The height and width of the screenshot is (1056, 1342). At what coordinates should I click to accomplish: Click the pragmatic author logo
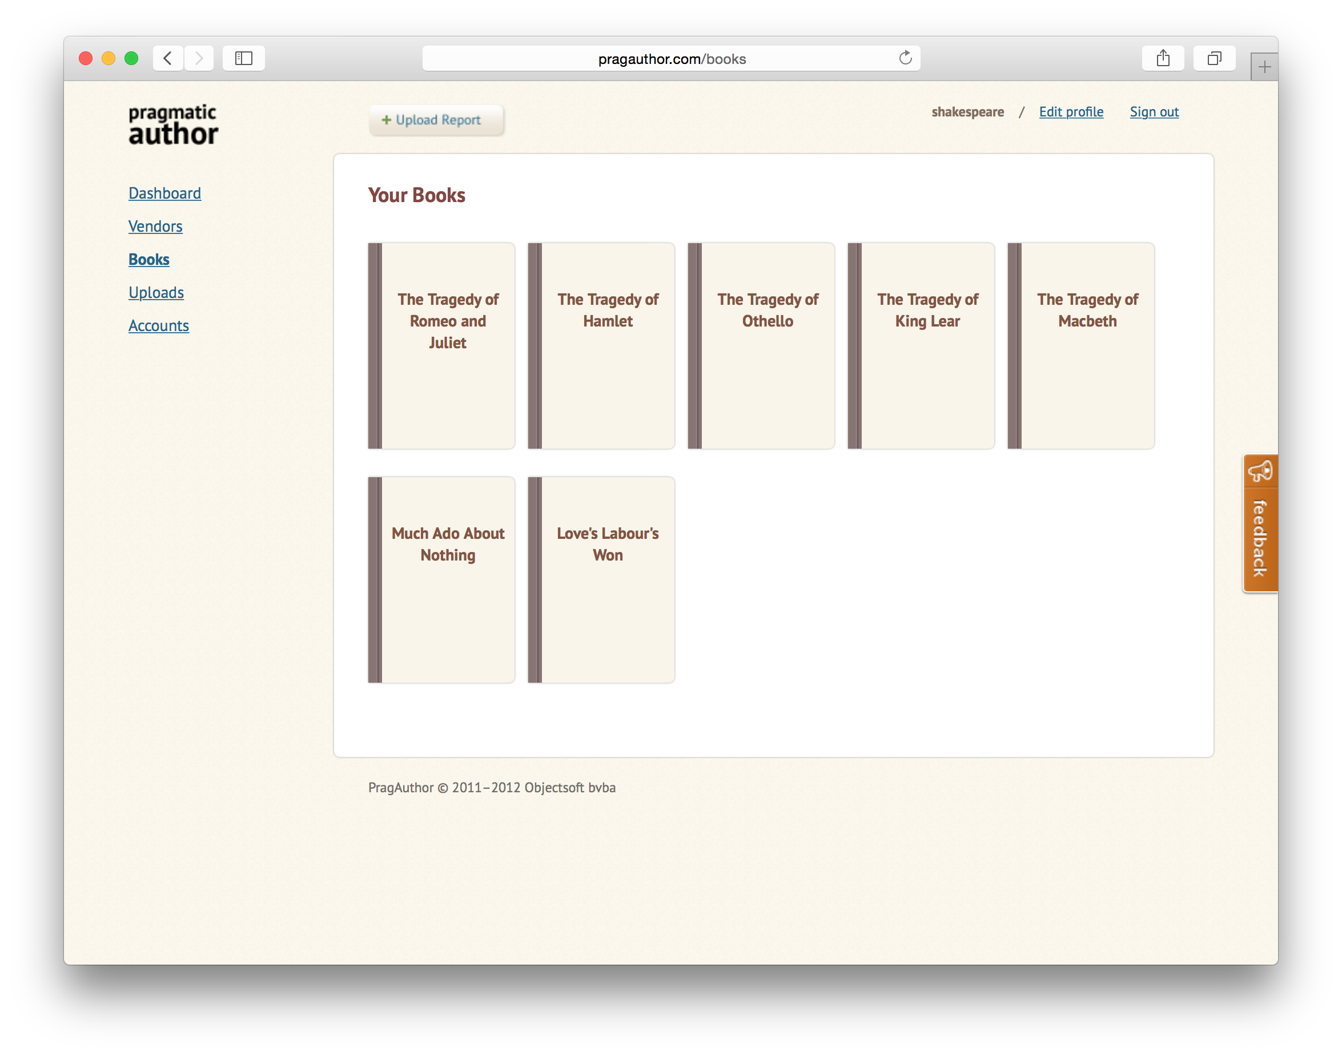tap(173, 125)
